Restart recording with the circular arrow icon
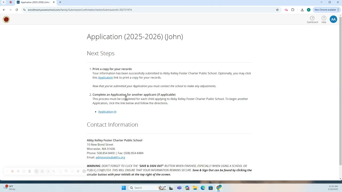Image resolution: width=342 pixels, height=192 pixels. coord(24,171)
